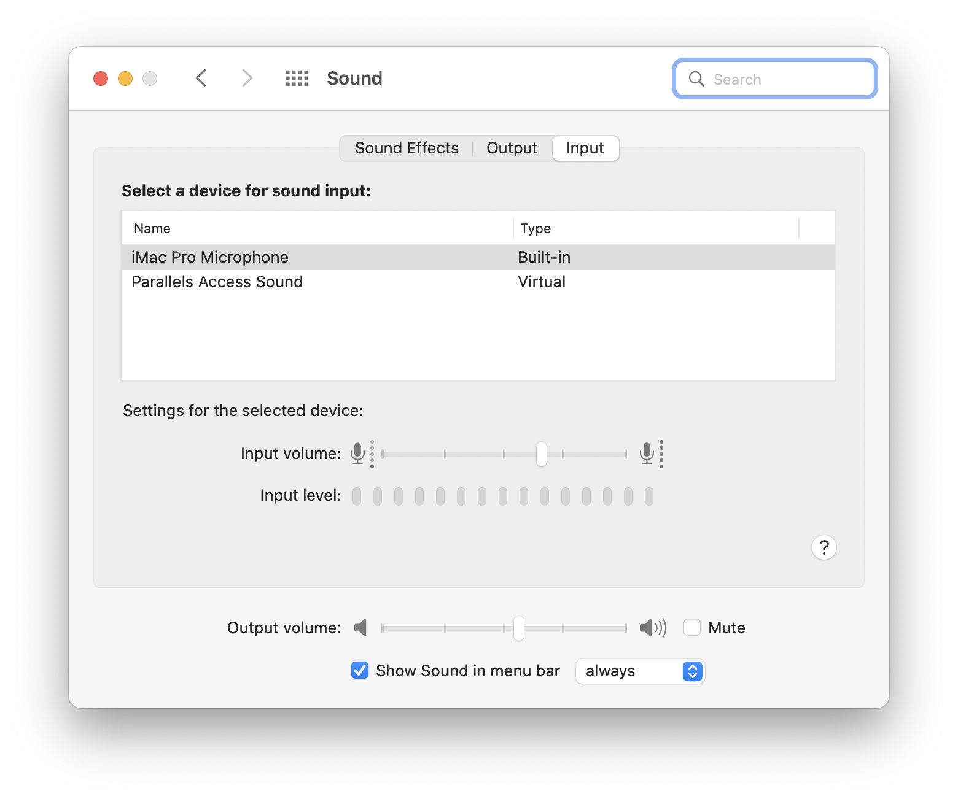Click the red close window button
This screenshot has width=958, height=799.
(x=101, y=79)
